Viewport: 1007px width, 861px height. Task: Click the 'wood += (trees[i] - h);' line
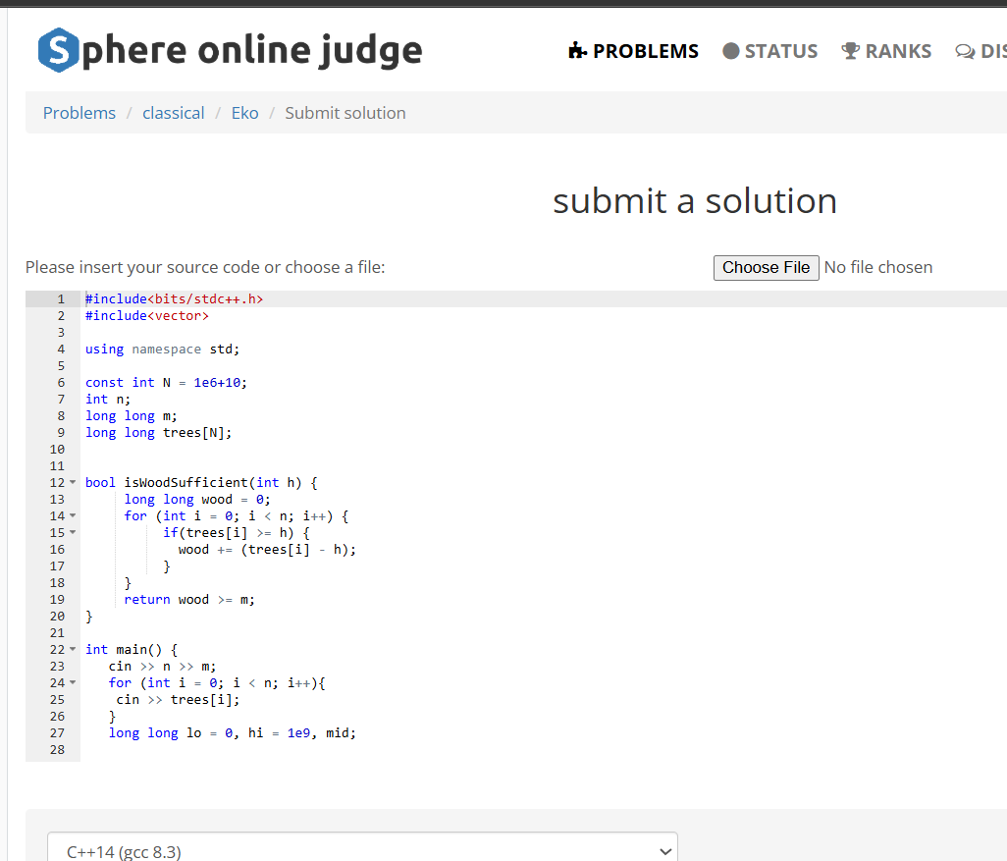[x=267, y=550]
